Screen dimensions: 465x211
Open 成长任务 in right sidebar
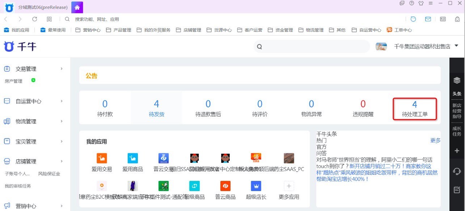pyautogui.click(x=457, y=131)
